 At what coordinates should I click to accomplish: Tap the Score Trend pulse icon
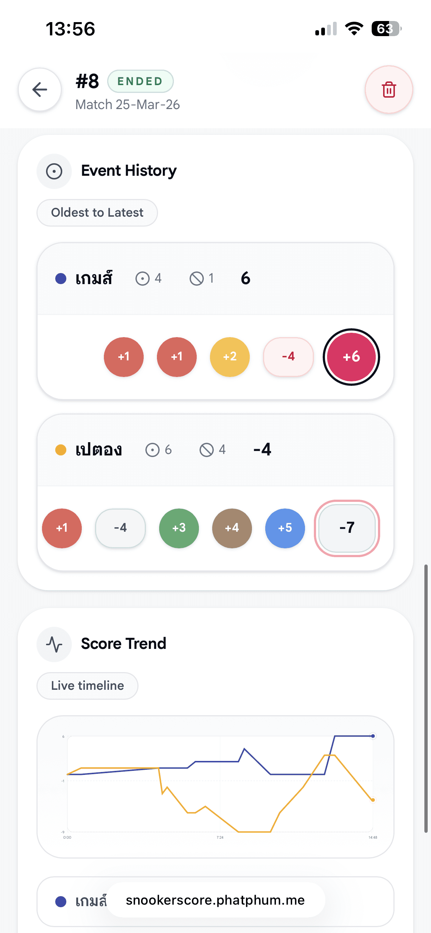pyautogui.click(x=54, y=644)
